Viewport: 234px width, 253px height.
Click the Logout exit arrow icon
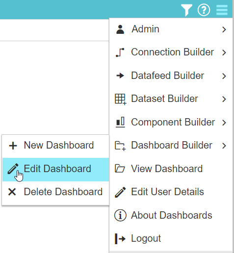pyautogui.click(x=120, y=239)
